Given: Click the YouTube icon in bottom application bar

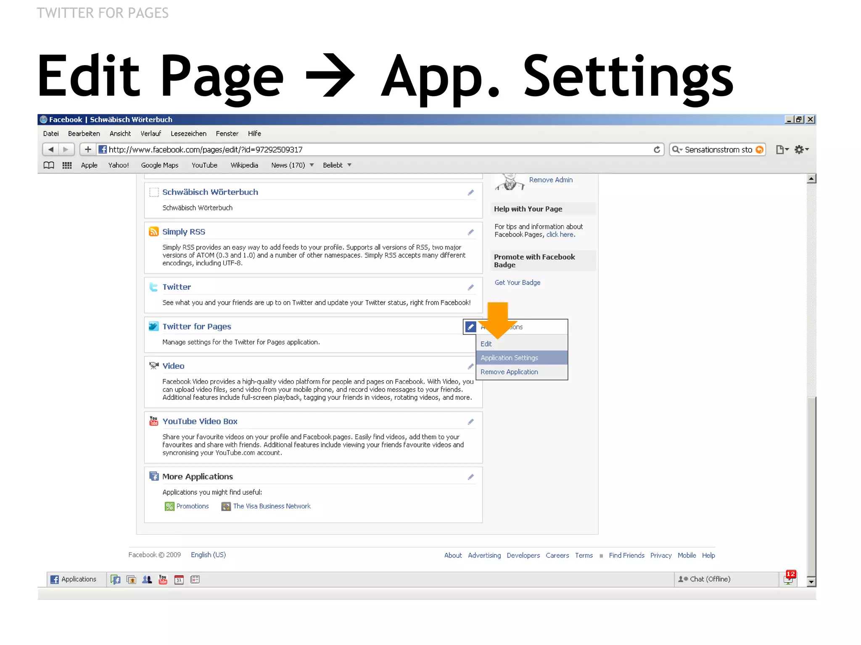Looking at the screenshot, I should [163, 579].
